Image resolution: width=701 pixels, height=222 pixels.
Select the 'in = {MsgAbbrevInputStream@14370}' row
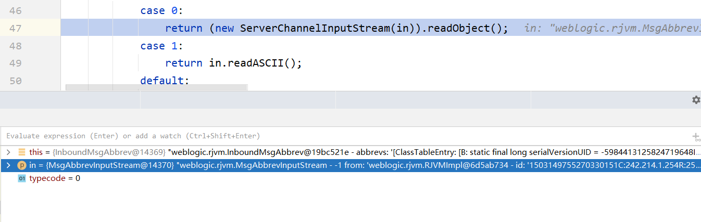tap(350, 165)
